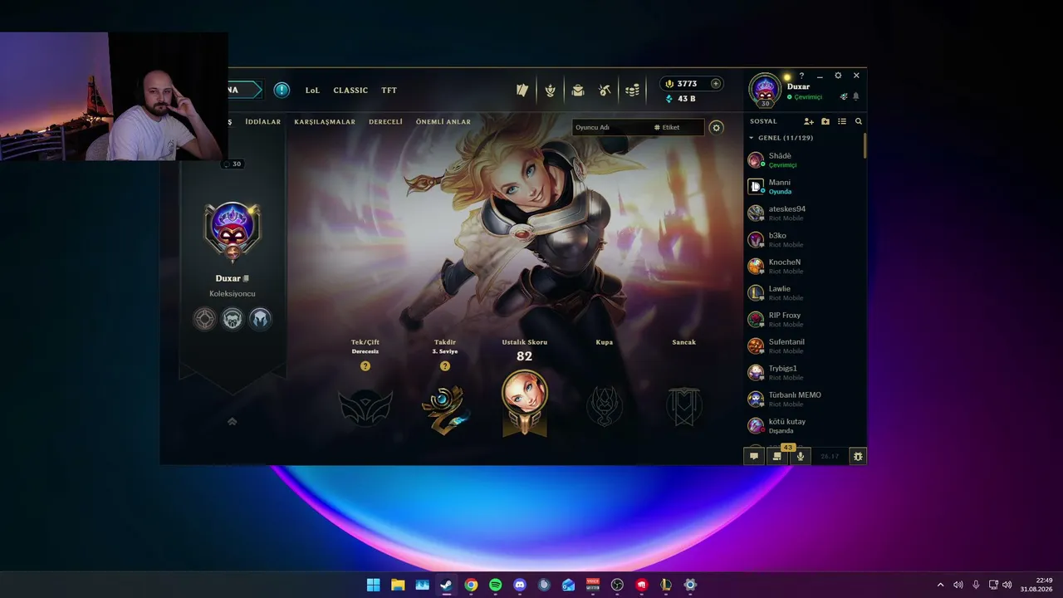Click the Kupa trophy emblem
Viewport: 1063px width, 598px height.
pos(605,407)
